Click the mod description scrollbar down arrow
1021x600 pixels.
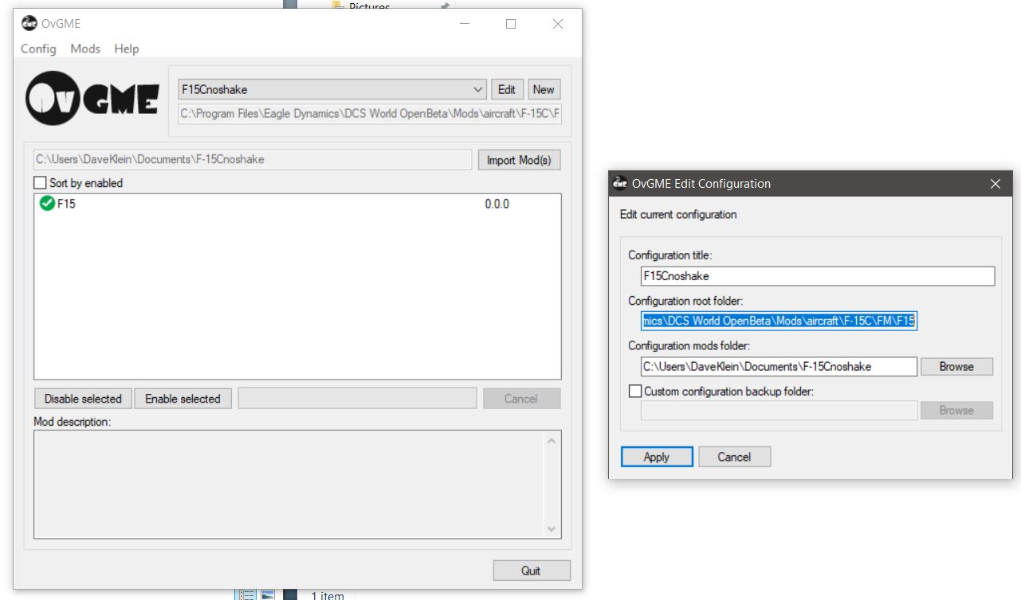[x=552, y=528]
